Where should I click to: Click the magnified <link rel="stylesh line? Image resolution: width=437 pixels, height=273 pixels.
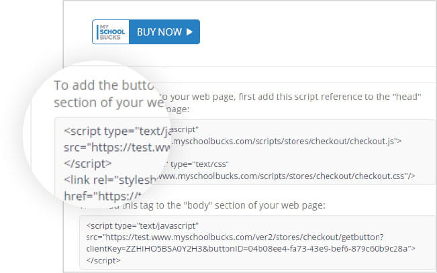point(109,180)
